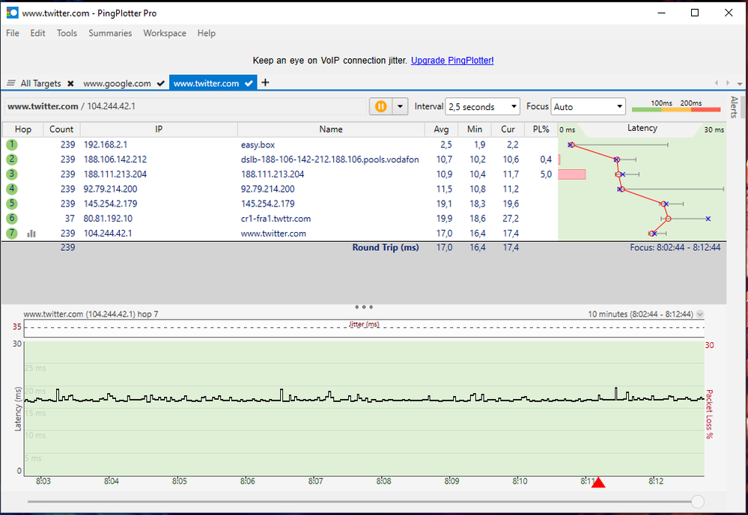
Task: Click IP 188.106.142.212 in hop 2
Action: tap(115, 159)
